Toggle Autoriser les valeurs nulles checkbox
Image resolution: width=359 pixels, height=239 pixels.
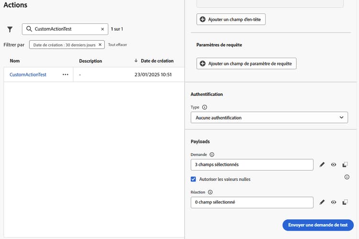193,179
